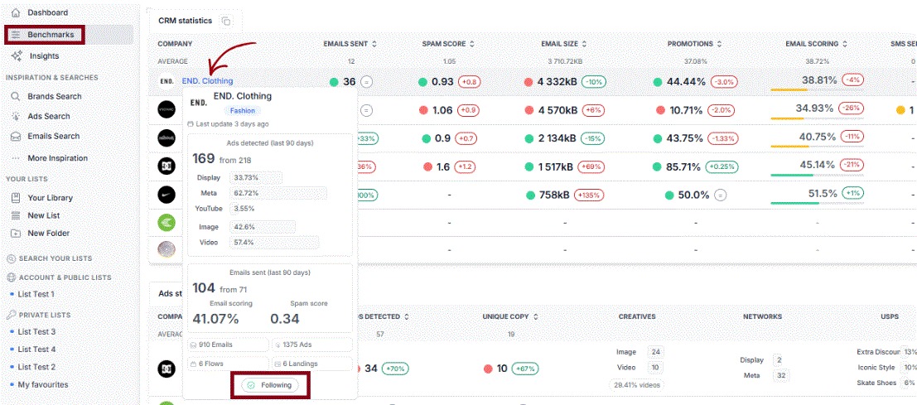
Task: Click the 85.71% promotions value
Action: coord(683,167)
